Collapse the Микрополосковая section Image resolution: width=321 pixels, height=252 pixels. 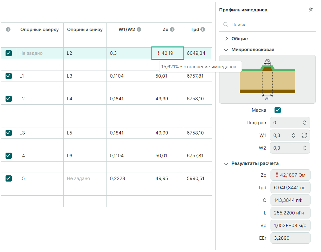click(226, 50)
